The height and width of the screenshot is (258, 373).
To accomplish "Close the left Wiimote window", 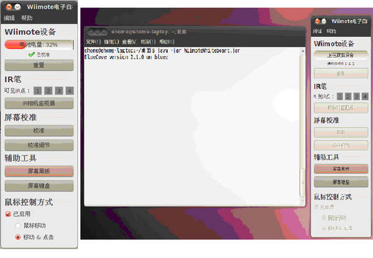I will (x=9, y=7).
